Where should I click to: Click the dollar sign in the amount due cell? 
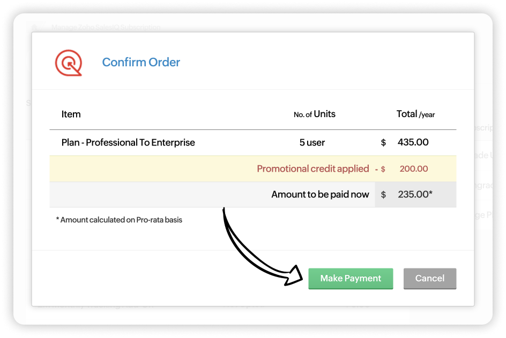coord(383,195)
